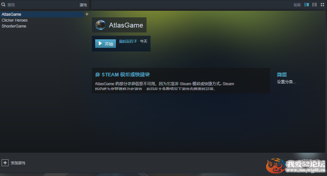Click the AtlasGame globe icon
This screenshot has height=176, width=327.
tap(100, 25)
